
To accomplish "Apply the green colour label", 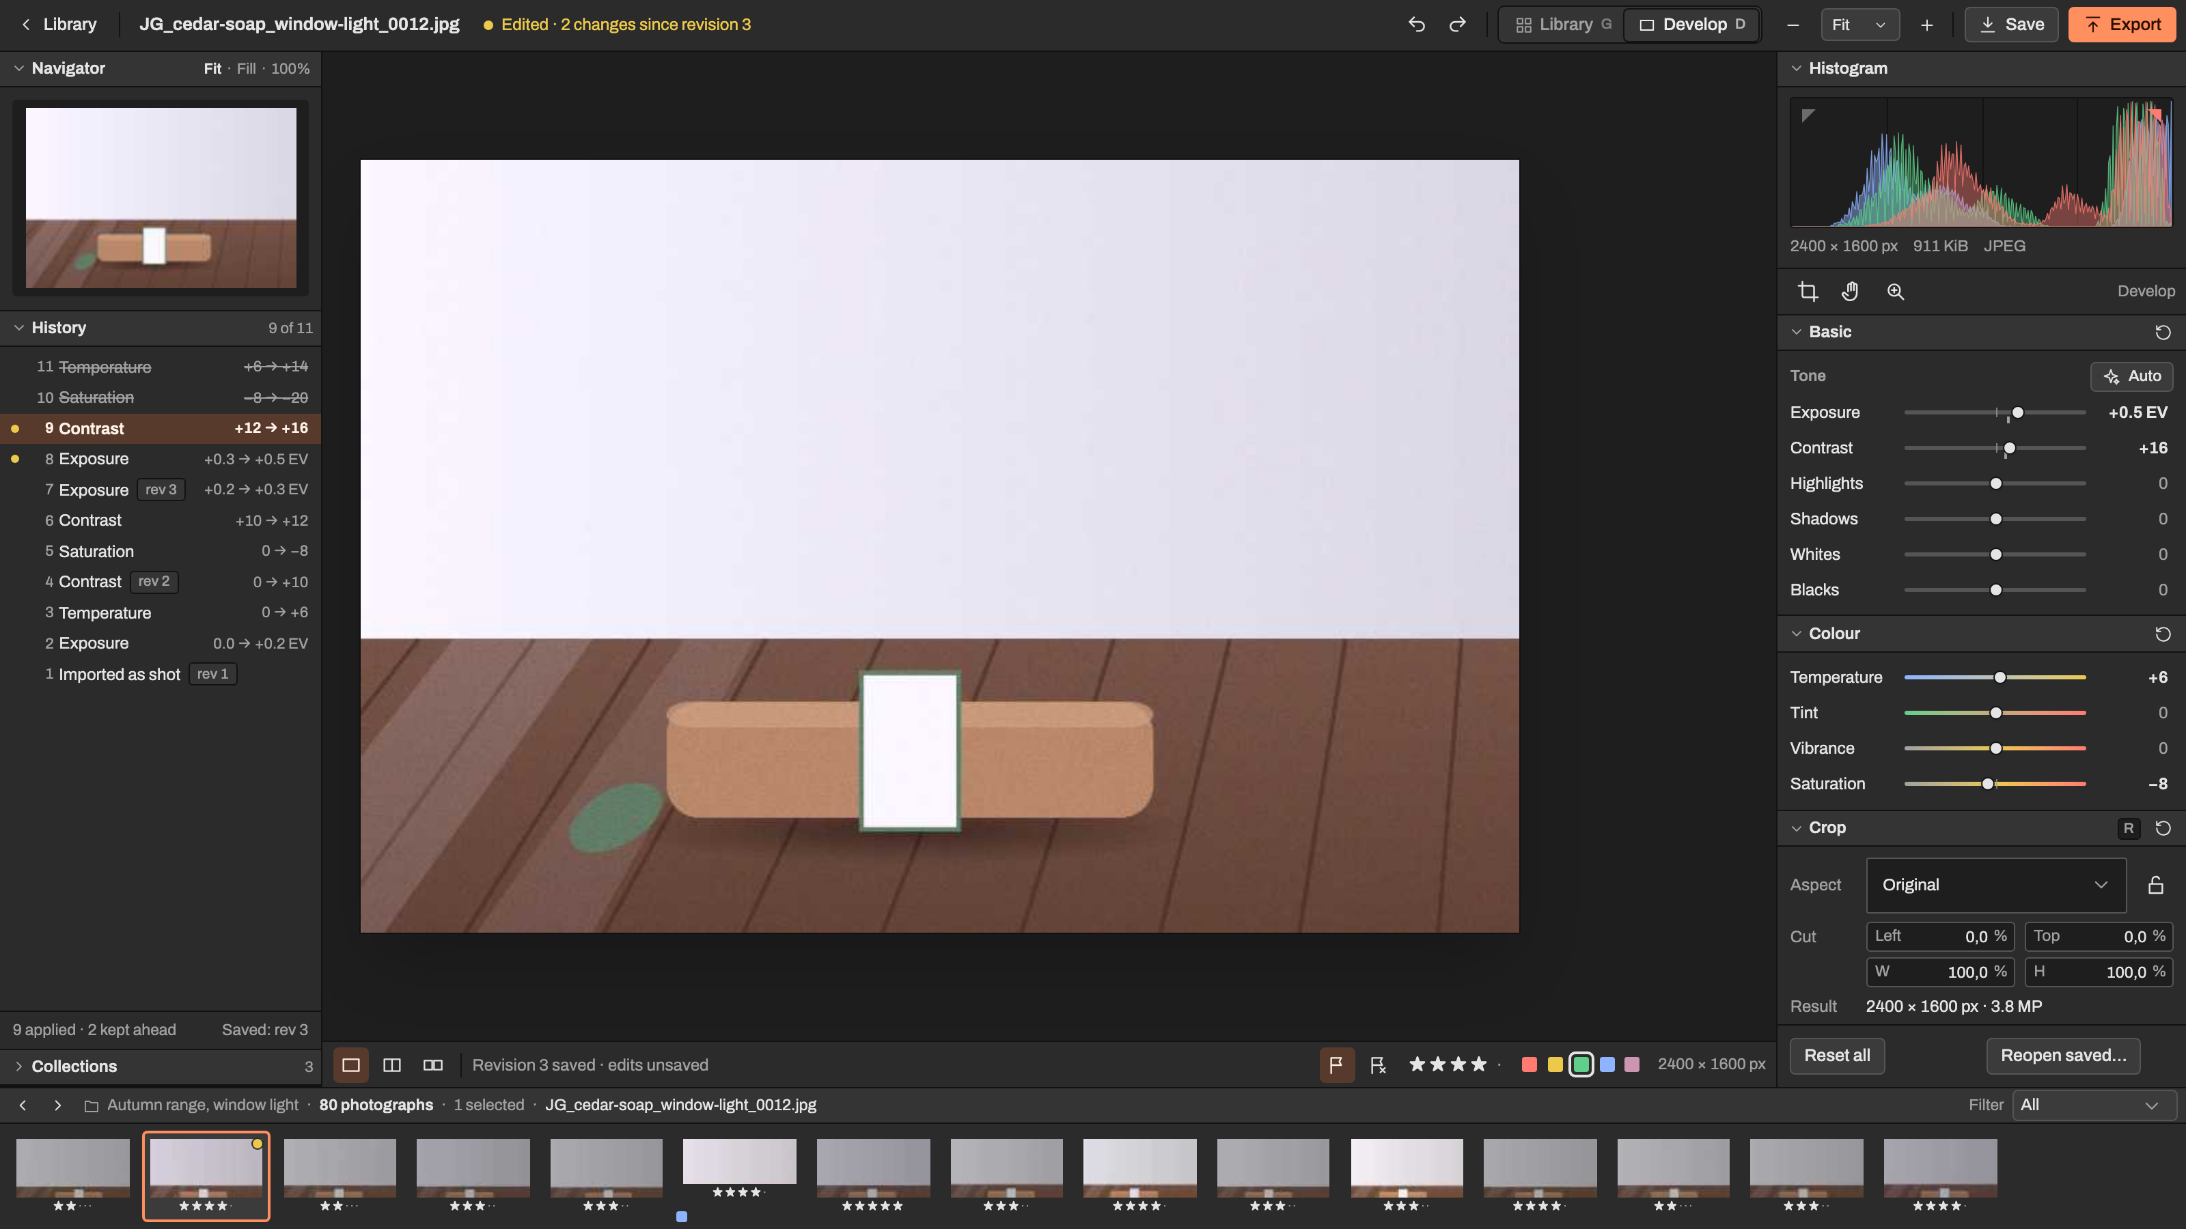I will (x=1581, y=1064).
